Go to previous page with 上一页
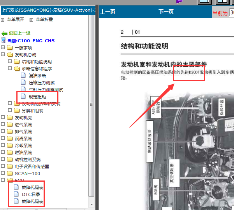The width and height of the screenshot is (234, 210). (108, 12)
